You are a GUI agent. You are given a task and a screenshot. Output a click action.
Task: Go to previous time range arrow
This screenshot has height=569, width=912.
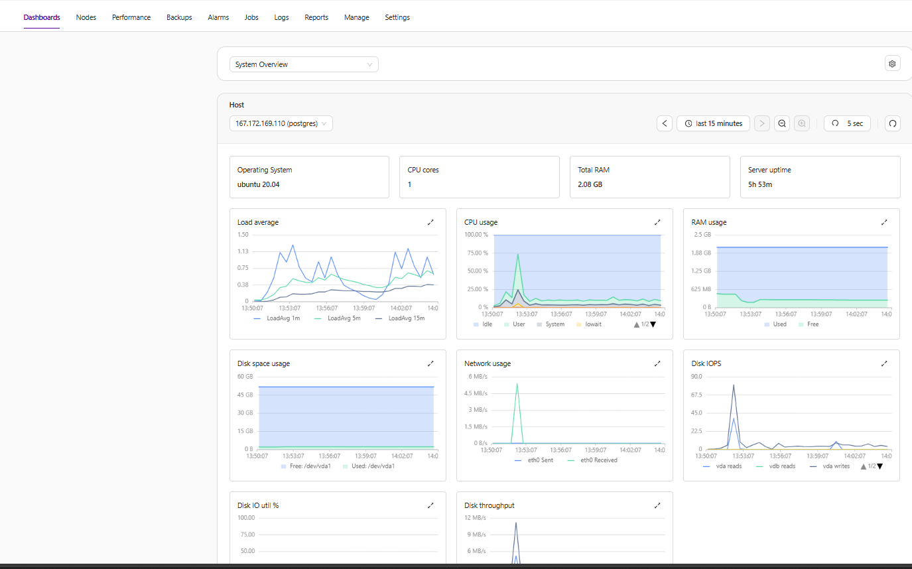665,123
